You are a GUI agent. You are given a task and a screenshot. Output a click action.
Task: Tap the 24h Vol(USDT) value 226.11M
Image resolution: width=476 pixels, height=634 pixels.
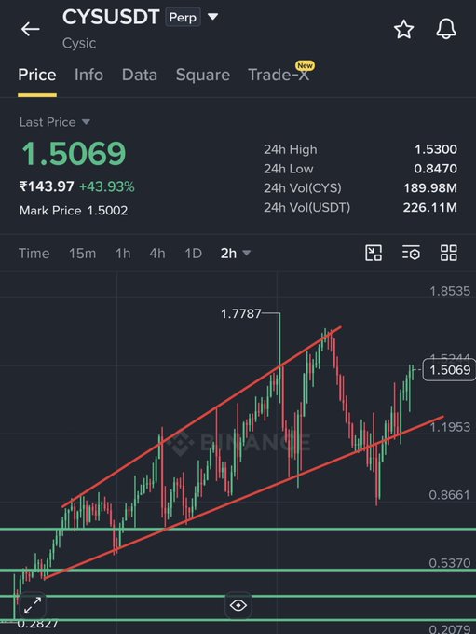coord(430,207)
